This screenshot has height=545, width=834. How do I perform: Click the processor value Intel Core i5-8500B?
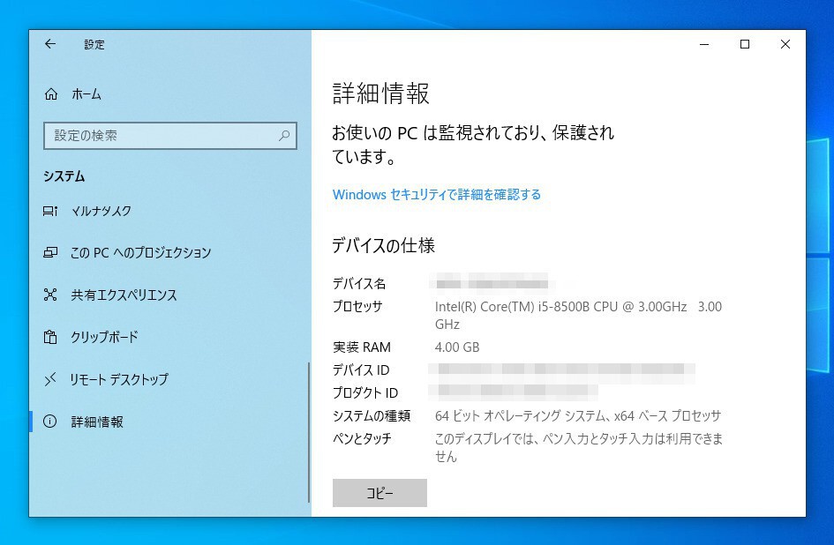(578, 316)
